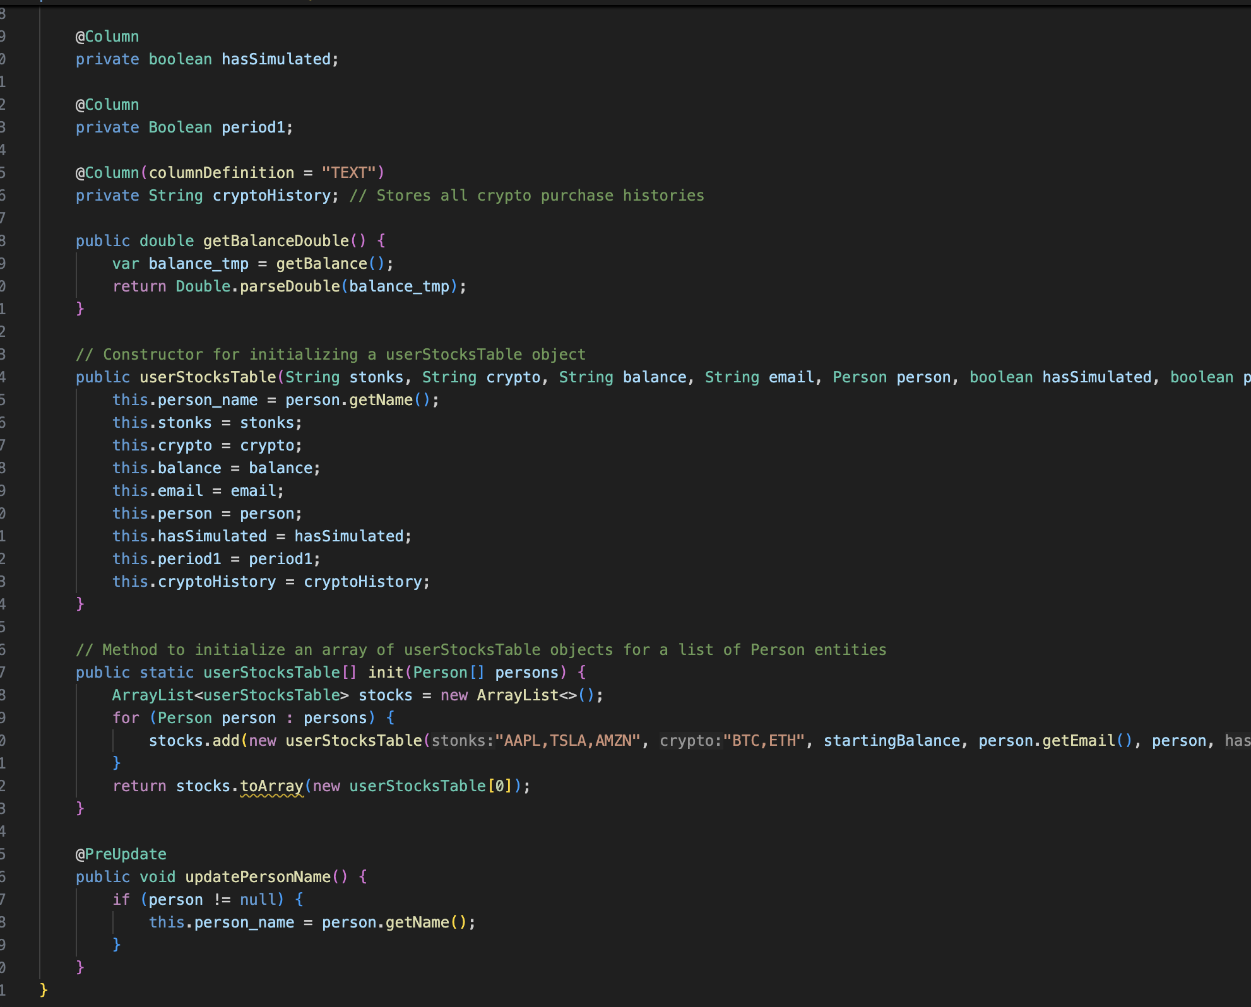The width and height of the screenshot is (1251, 1007).
Task: Click the 'Stores all crypto purchase histories' comment
Action: pyautogui.click(x=527, y=196)
